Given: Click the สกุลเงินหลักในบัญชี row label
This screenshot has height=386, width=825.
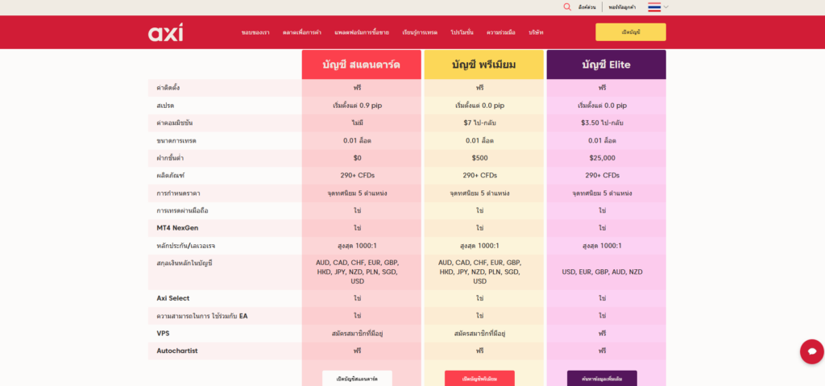Looking at the screenshot, I should pos(184,263).
